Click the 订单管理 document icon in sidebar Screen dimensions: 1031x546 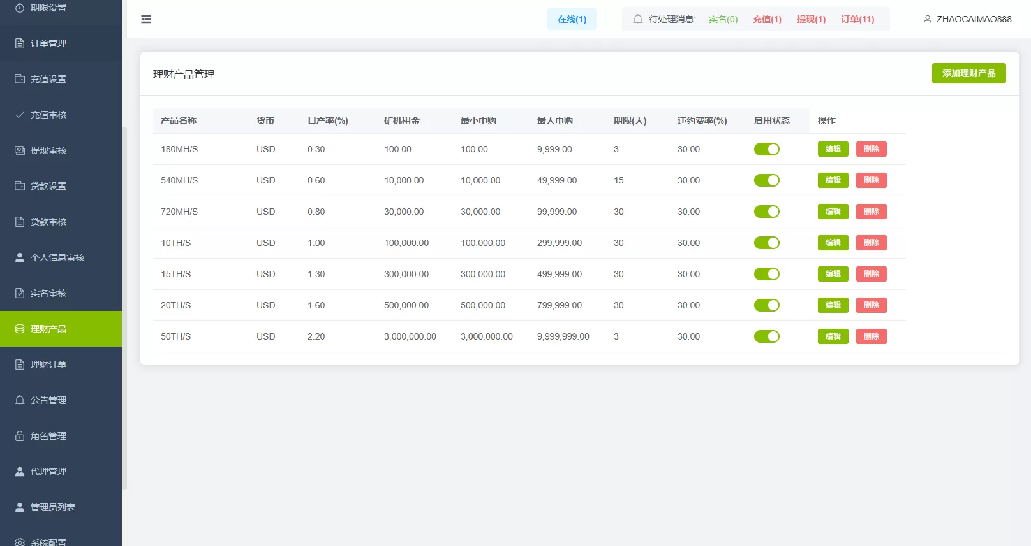(x=20, y=43)
